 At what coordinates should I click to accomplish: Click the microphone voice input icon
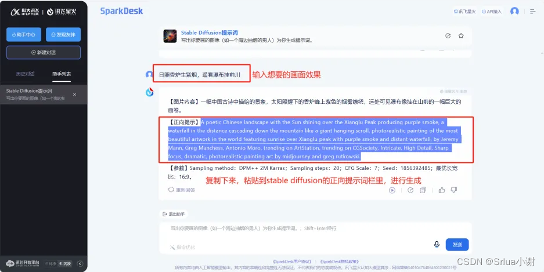coord(437,245)
